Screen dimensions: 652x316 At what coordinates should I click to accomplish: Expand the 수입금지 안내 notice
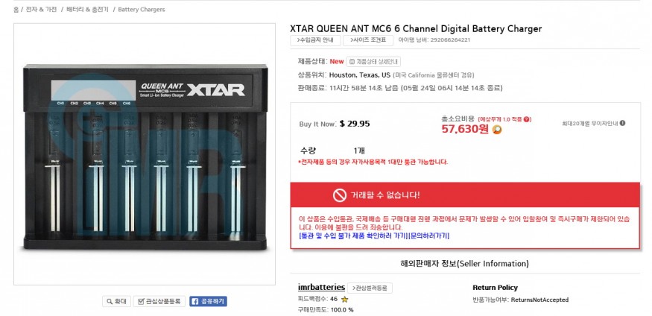[x=315, y=40]
